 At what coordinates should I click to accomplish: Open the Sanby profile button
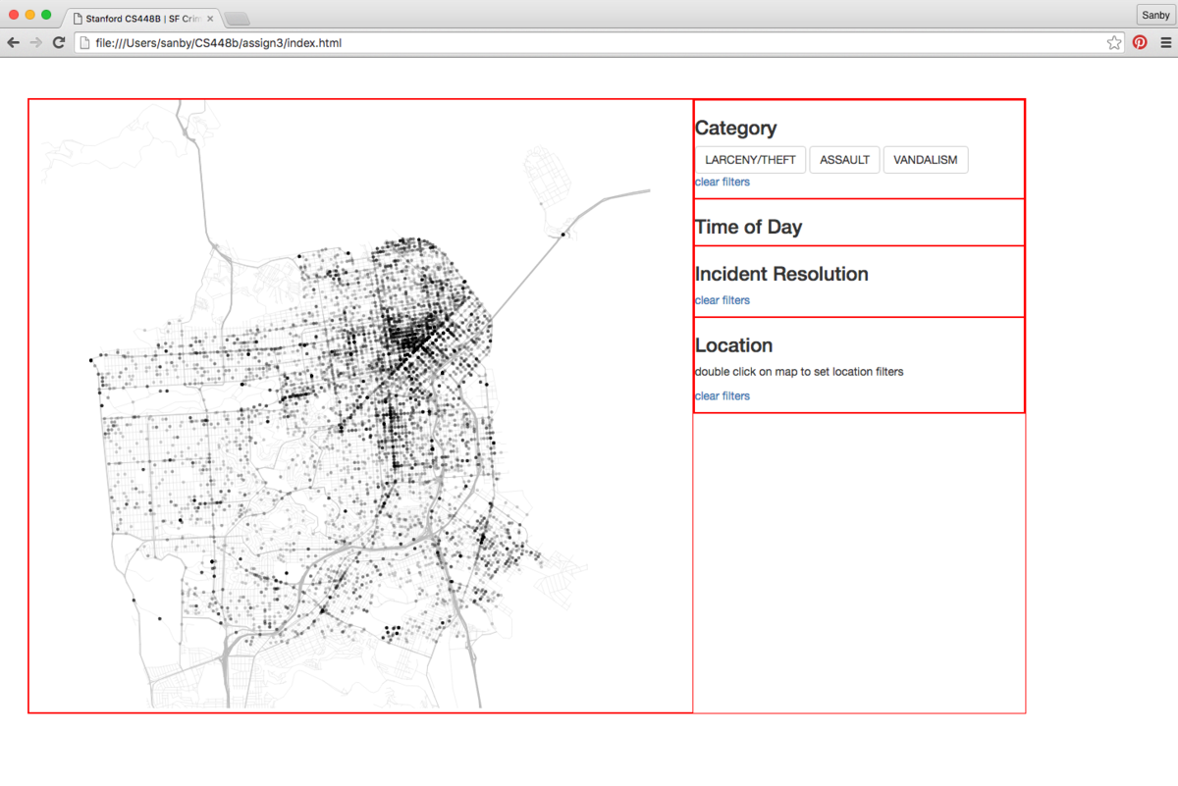[x=1155, y=15]
